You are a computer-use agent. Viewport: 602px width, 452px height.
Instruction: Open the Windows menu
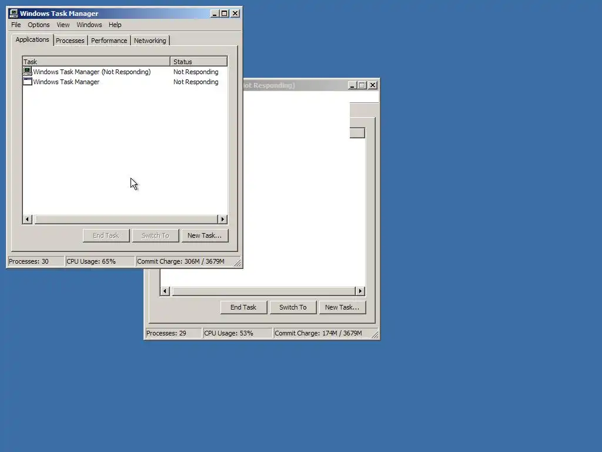(x=89, y=25)
